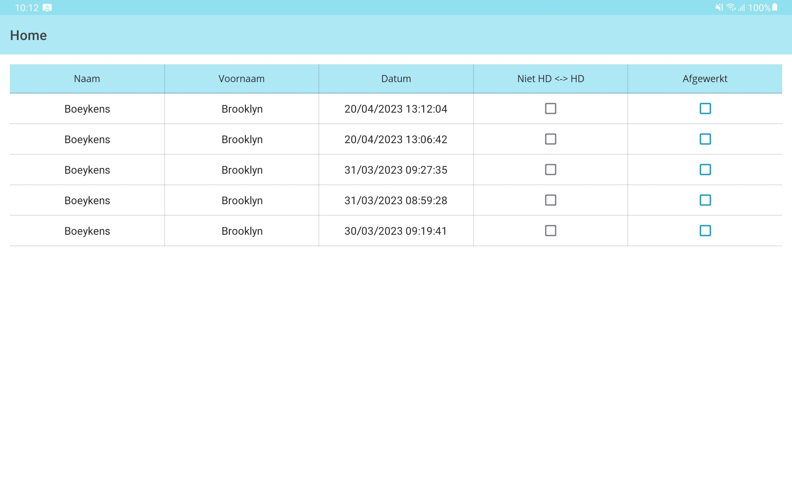Check the Afgewerkt box for 20/04/2023 13:06:42
Screen dimensions: 792x495
point(705,139)
